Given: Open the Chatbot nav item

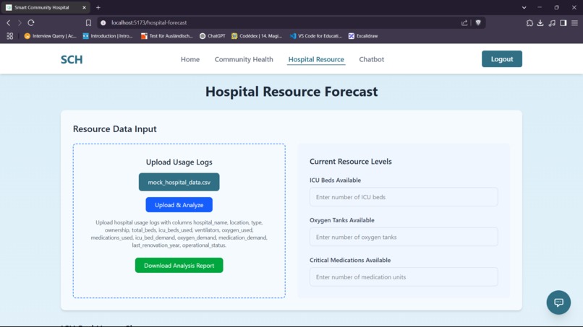Looking at the screenshot, I should point(372,59).
